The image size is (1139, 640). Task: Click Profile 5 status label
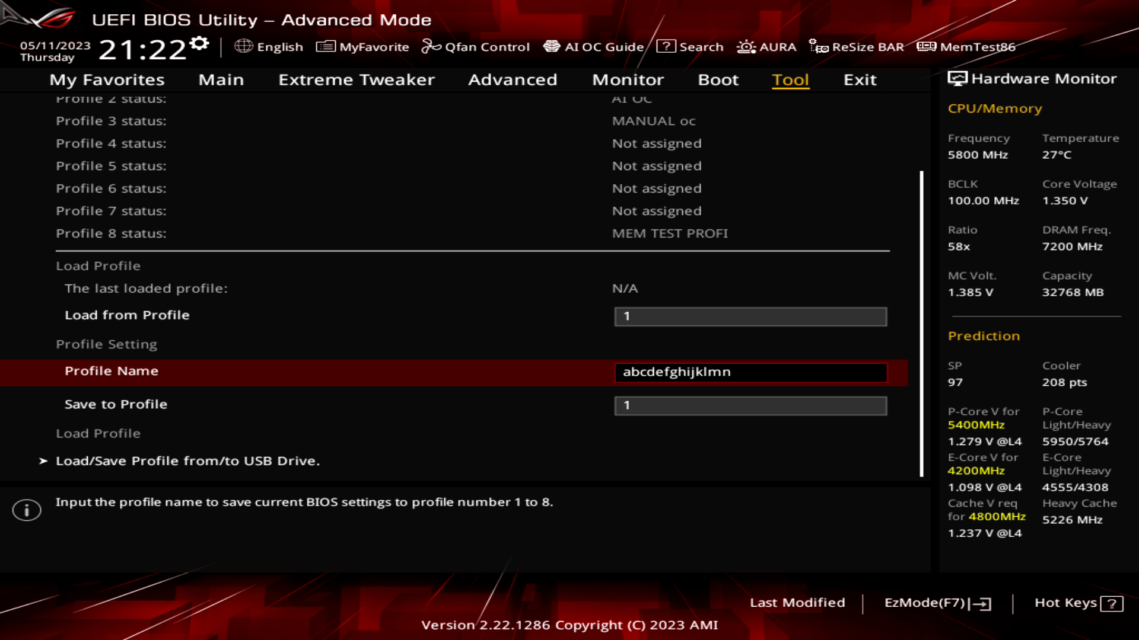pos(111,166)
